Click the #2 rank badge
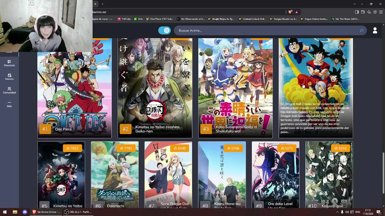Image resolution: width=385 pixels, height=216 pixels. 125,129
